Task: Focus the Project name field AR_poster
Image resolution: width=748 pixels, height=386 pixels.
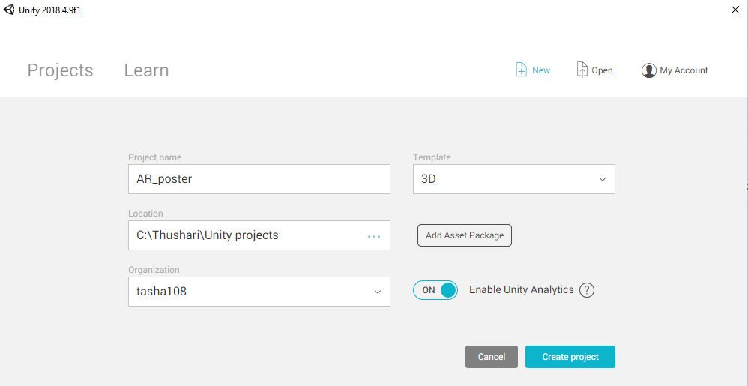Action: coord(259,179)
